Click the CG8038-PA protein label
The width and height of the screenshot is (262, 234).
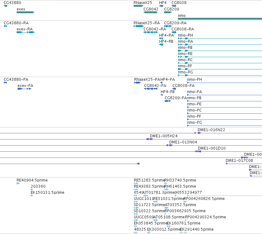tap(183, 85)
